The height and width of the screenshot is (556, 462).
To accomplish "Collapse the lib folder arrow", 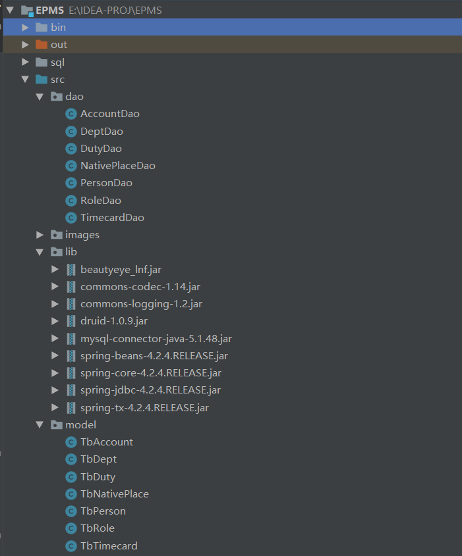I will (40, 252).
